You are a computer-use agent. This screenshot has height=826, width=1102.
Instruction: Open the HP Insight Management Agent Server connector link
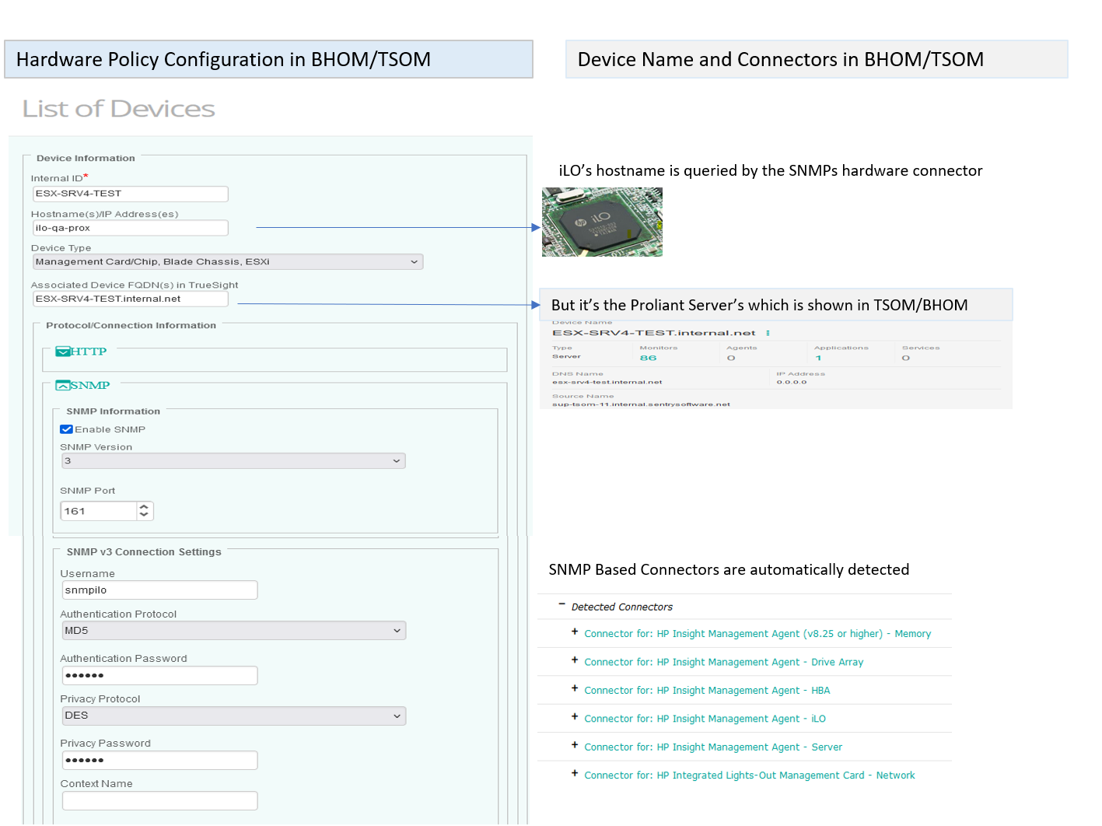pyautogui.click(x=713, y=747)
